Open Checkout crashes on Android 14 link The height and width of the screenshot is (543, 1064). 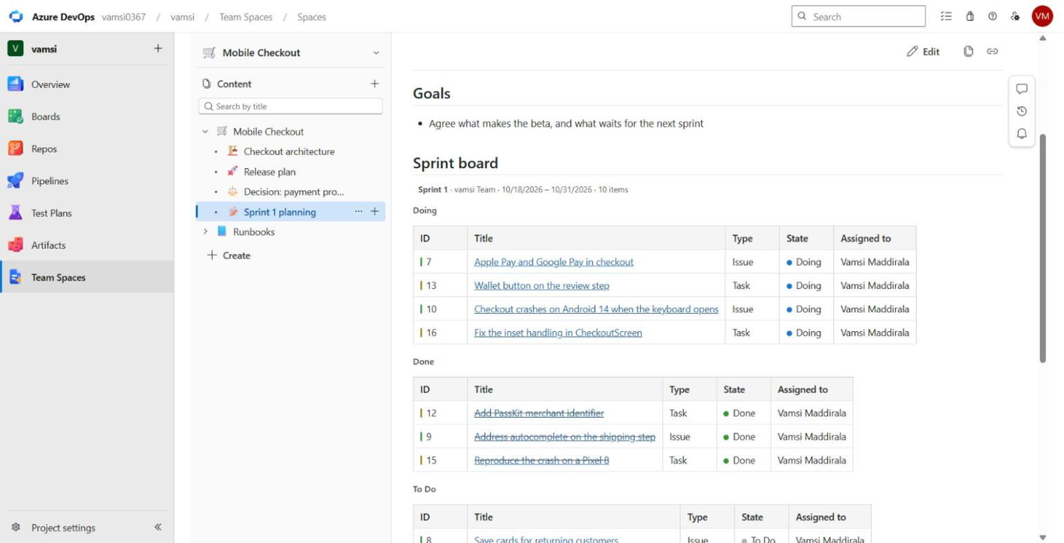597,309
